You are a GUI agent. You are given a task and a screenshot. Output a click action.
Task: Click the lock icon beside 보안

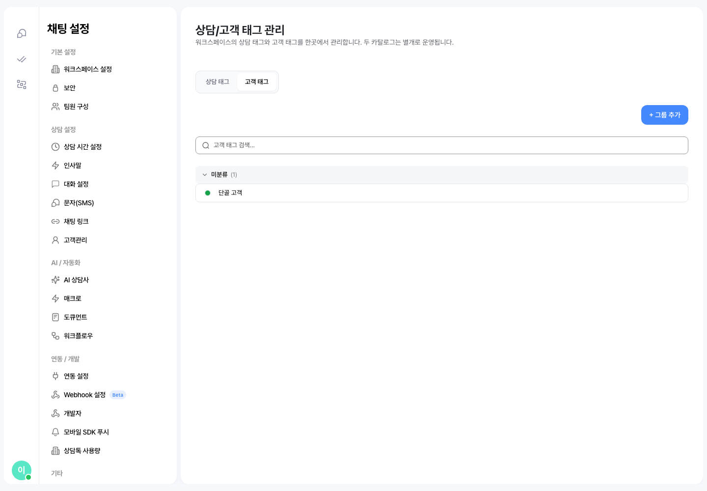click(x=55, y=88)
